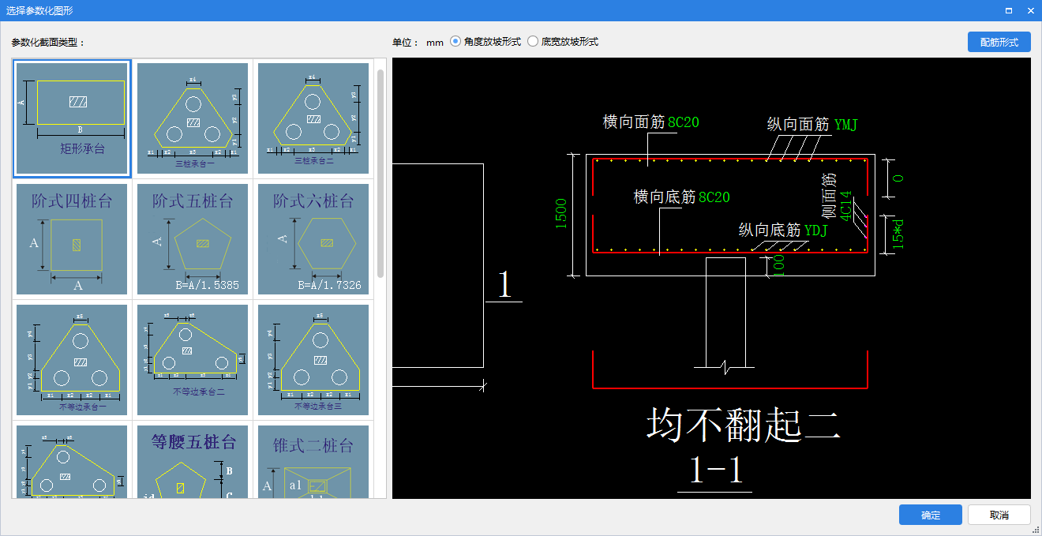Choose the 三桩承台一 shape
The image size is (1042, 536).
click(193, 118)
